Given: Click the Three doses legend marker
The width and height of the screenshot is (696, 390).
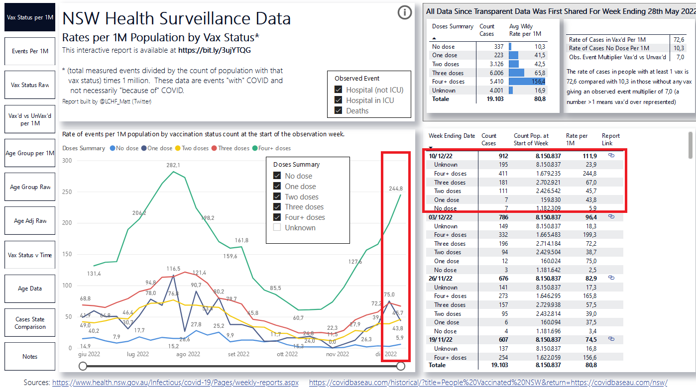Looking at the screenshot, I should pos(214,148).
